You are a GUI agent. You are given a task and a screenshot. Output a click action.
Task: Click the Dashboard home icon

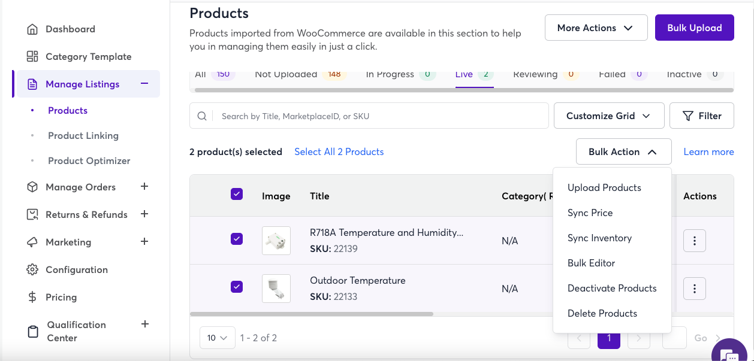[32, 29]
